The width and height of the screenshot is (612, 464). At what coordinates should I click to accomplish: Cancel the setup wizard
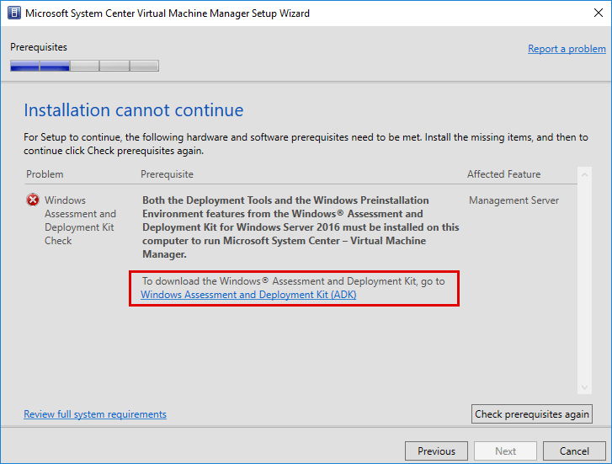[x=574, y=451]
